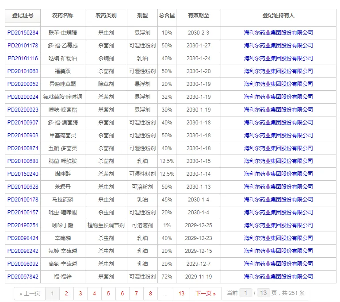
Task: Click holder company link in PD20100688 row
Action: pyautogui.click(x=279, y=161)
